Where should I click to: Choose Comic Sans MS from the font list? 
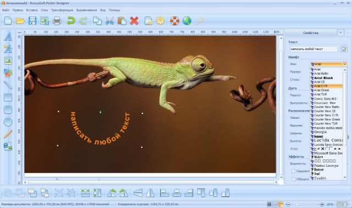326,98
